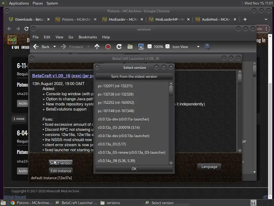Close the ModLoaderMP tab
This screenshot has height=206, width=274.
pos(188,19)
